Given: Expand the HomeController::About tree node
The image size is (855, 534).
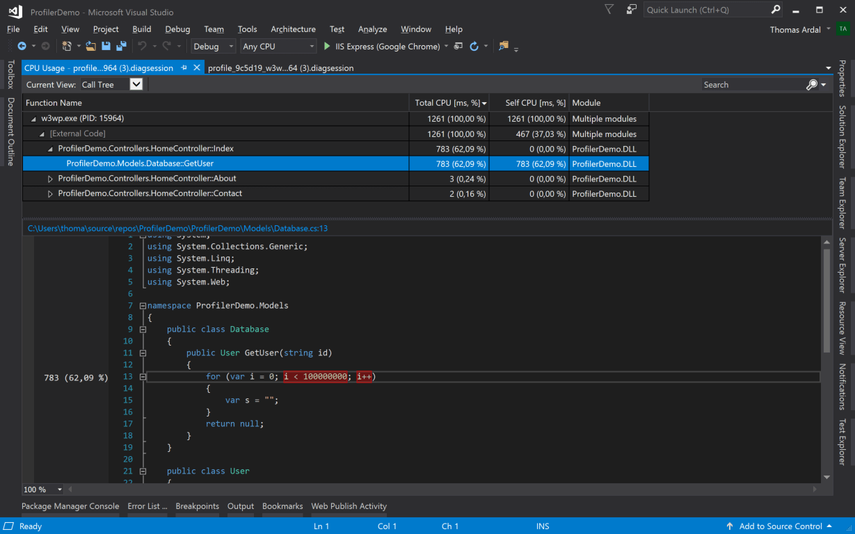Looking at the screenshot, I should click(50, 179).
